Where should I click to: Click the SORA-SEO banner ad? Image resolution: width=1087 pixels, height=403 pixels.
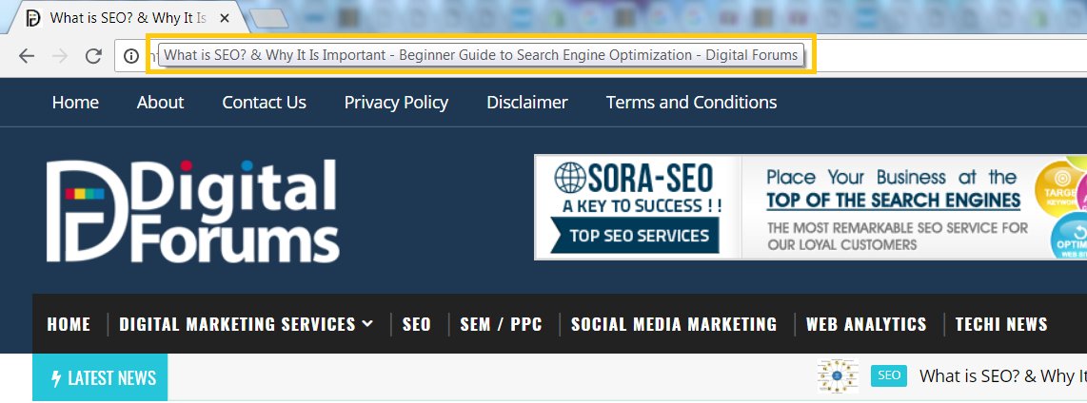click(810, 207)
